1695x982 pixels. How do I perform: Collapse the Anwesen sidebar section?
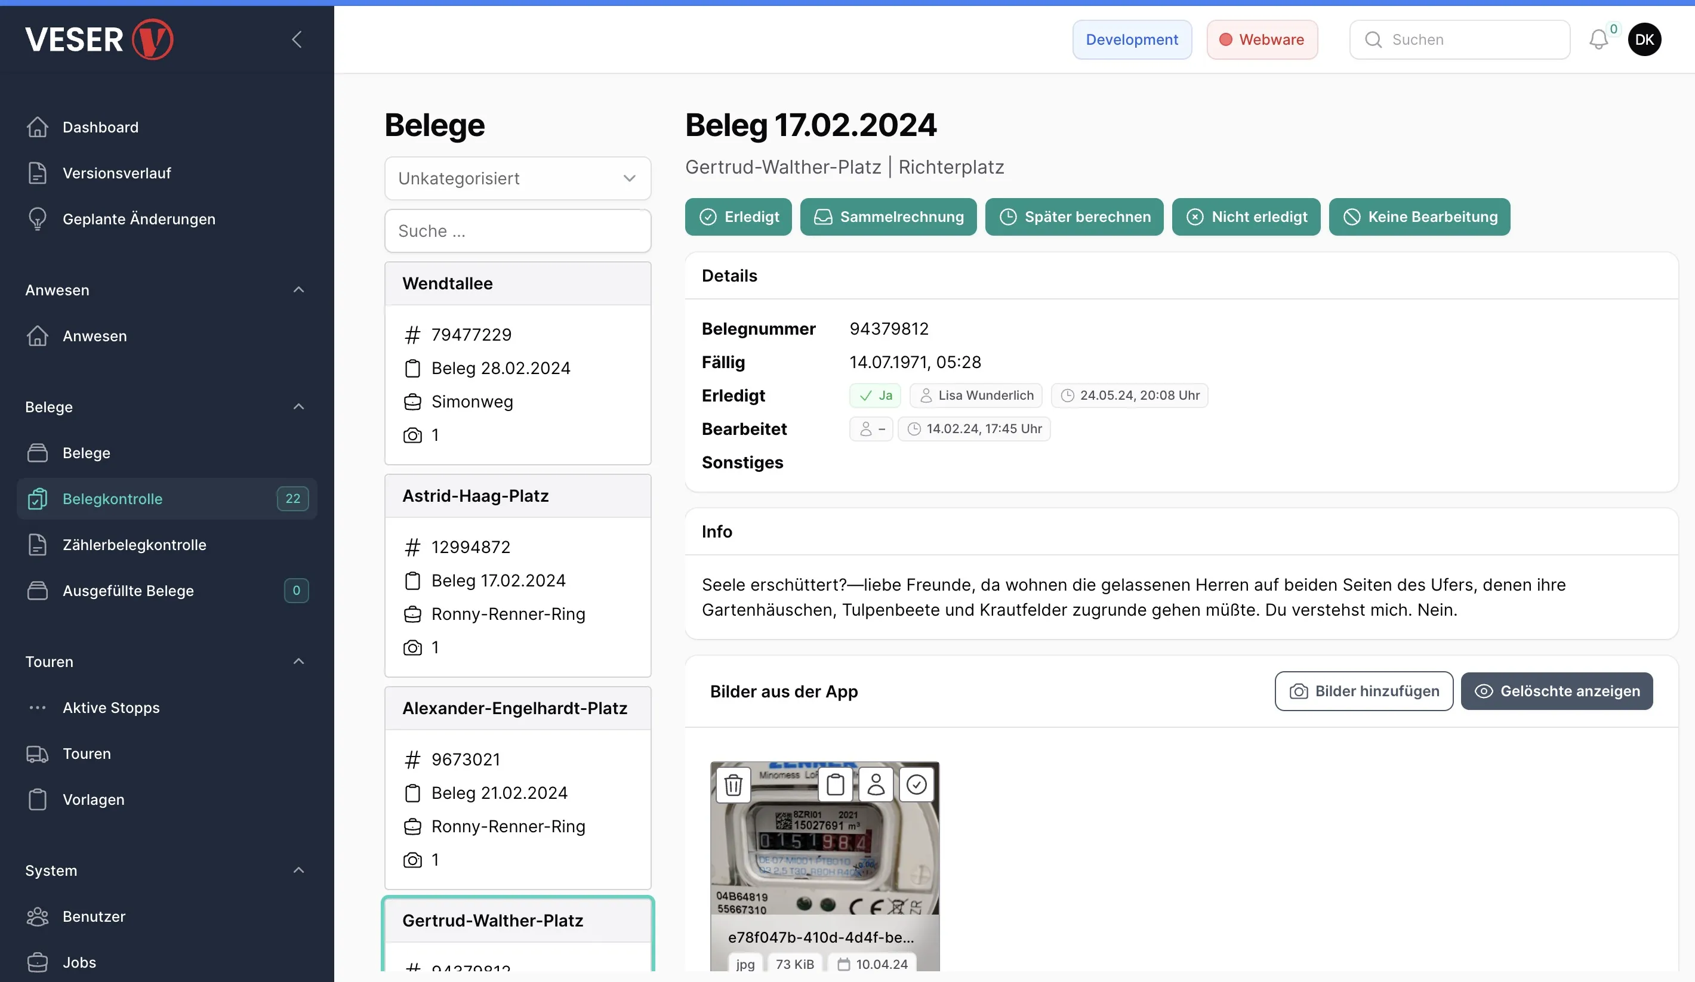point(298,290)
